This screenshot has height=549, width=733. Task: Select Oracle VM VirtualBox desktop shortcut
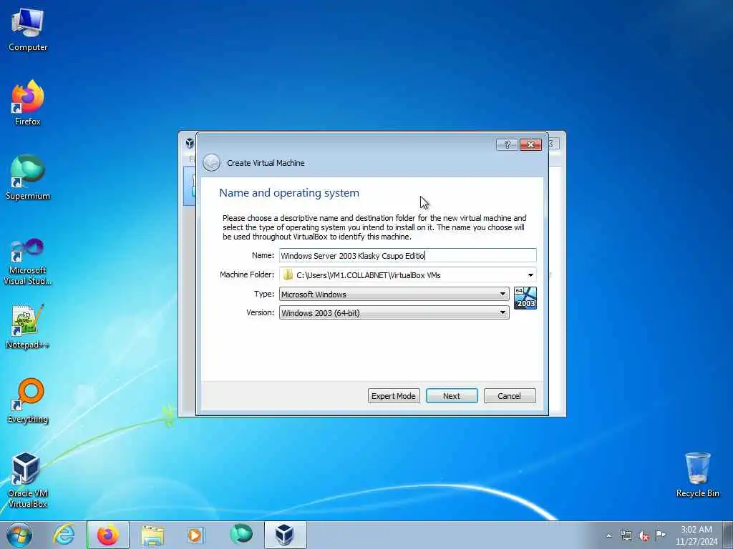[x=28, y=480]
